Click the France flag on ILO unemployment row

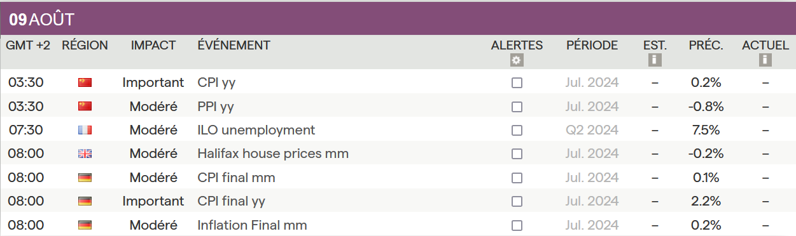pyautogui.click(x=85, y=130)
